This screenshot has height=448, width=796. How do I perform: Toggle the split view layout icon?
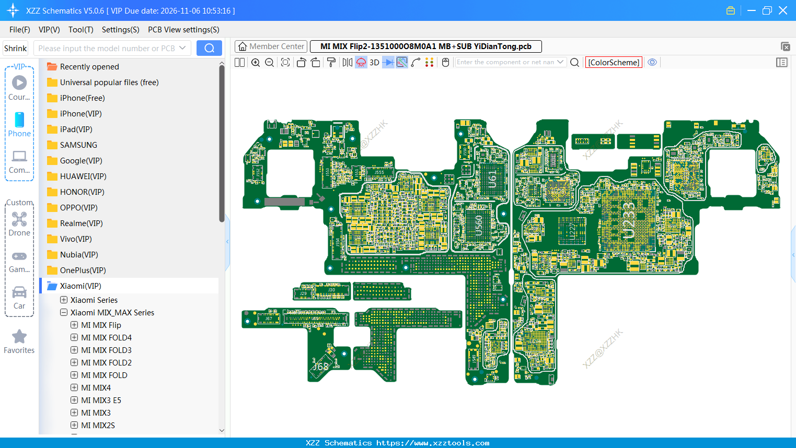(x=239, y=62)
